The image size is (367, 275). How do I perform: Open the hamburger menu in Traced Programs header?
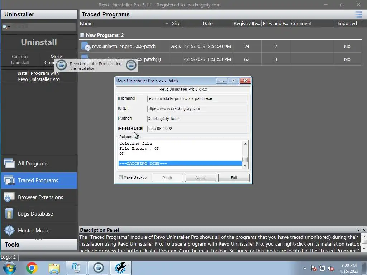click(358, 14)
